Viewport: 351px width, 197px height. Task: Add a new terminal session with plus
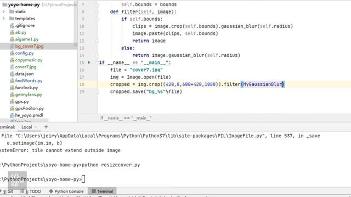pyautogui.click(x=46, y=127)
